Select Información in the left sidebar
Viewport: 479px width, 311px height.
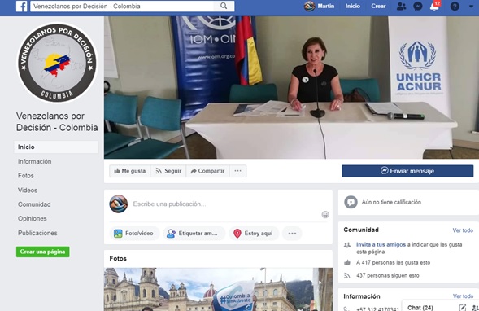tap(34, 161)
